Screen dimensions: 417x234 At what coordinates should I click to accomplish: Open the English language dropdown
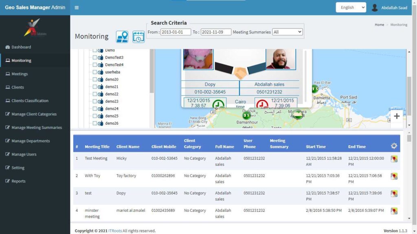(x=351, y=8)
